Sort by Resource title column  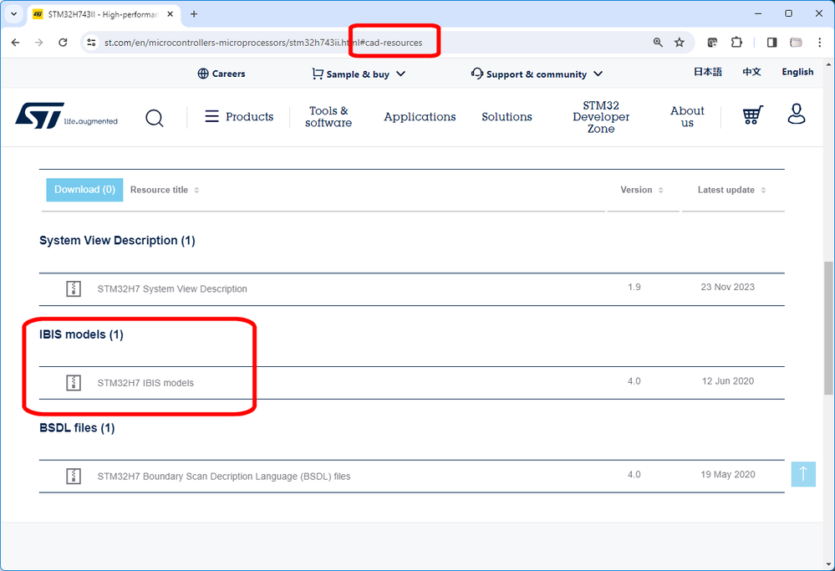(x=165, y=190)
